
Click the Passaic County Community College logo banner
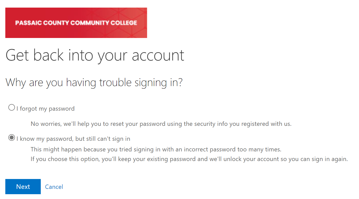76,23
